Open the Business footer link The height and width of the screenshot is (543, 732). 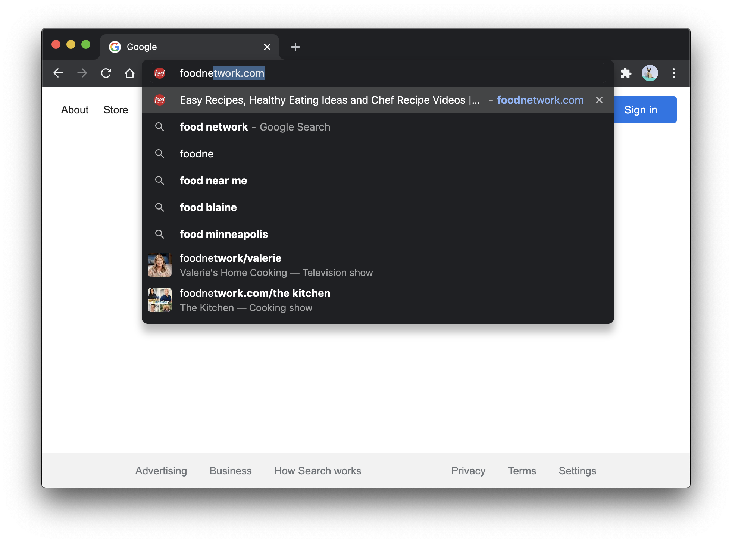click(x=231, y=471)
